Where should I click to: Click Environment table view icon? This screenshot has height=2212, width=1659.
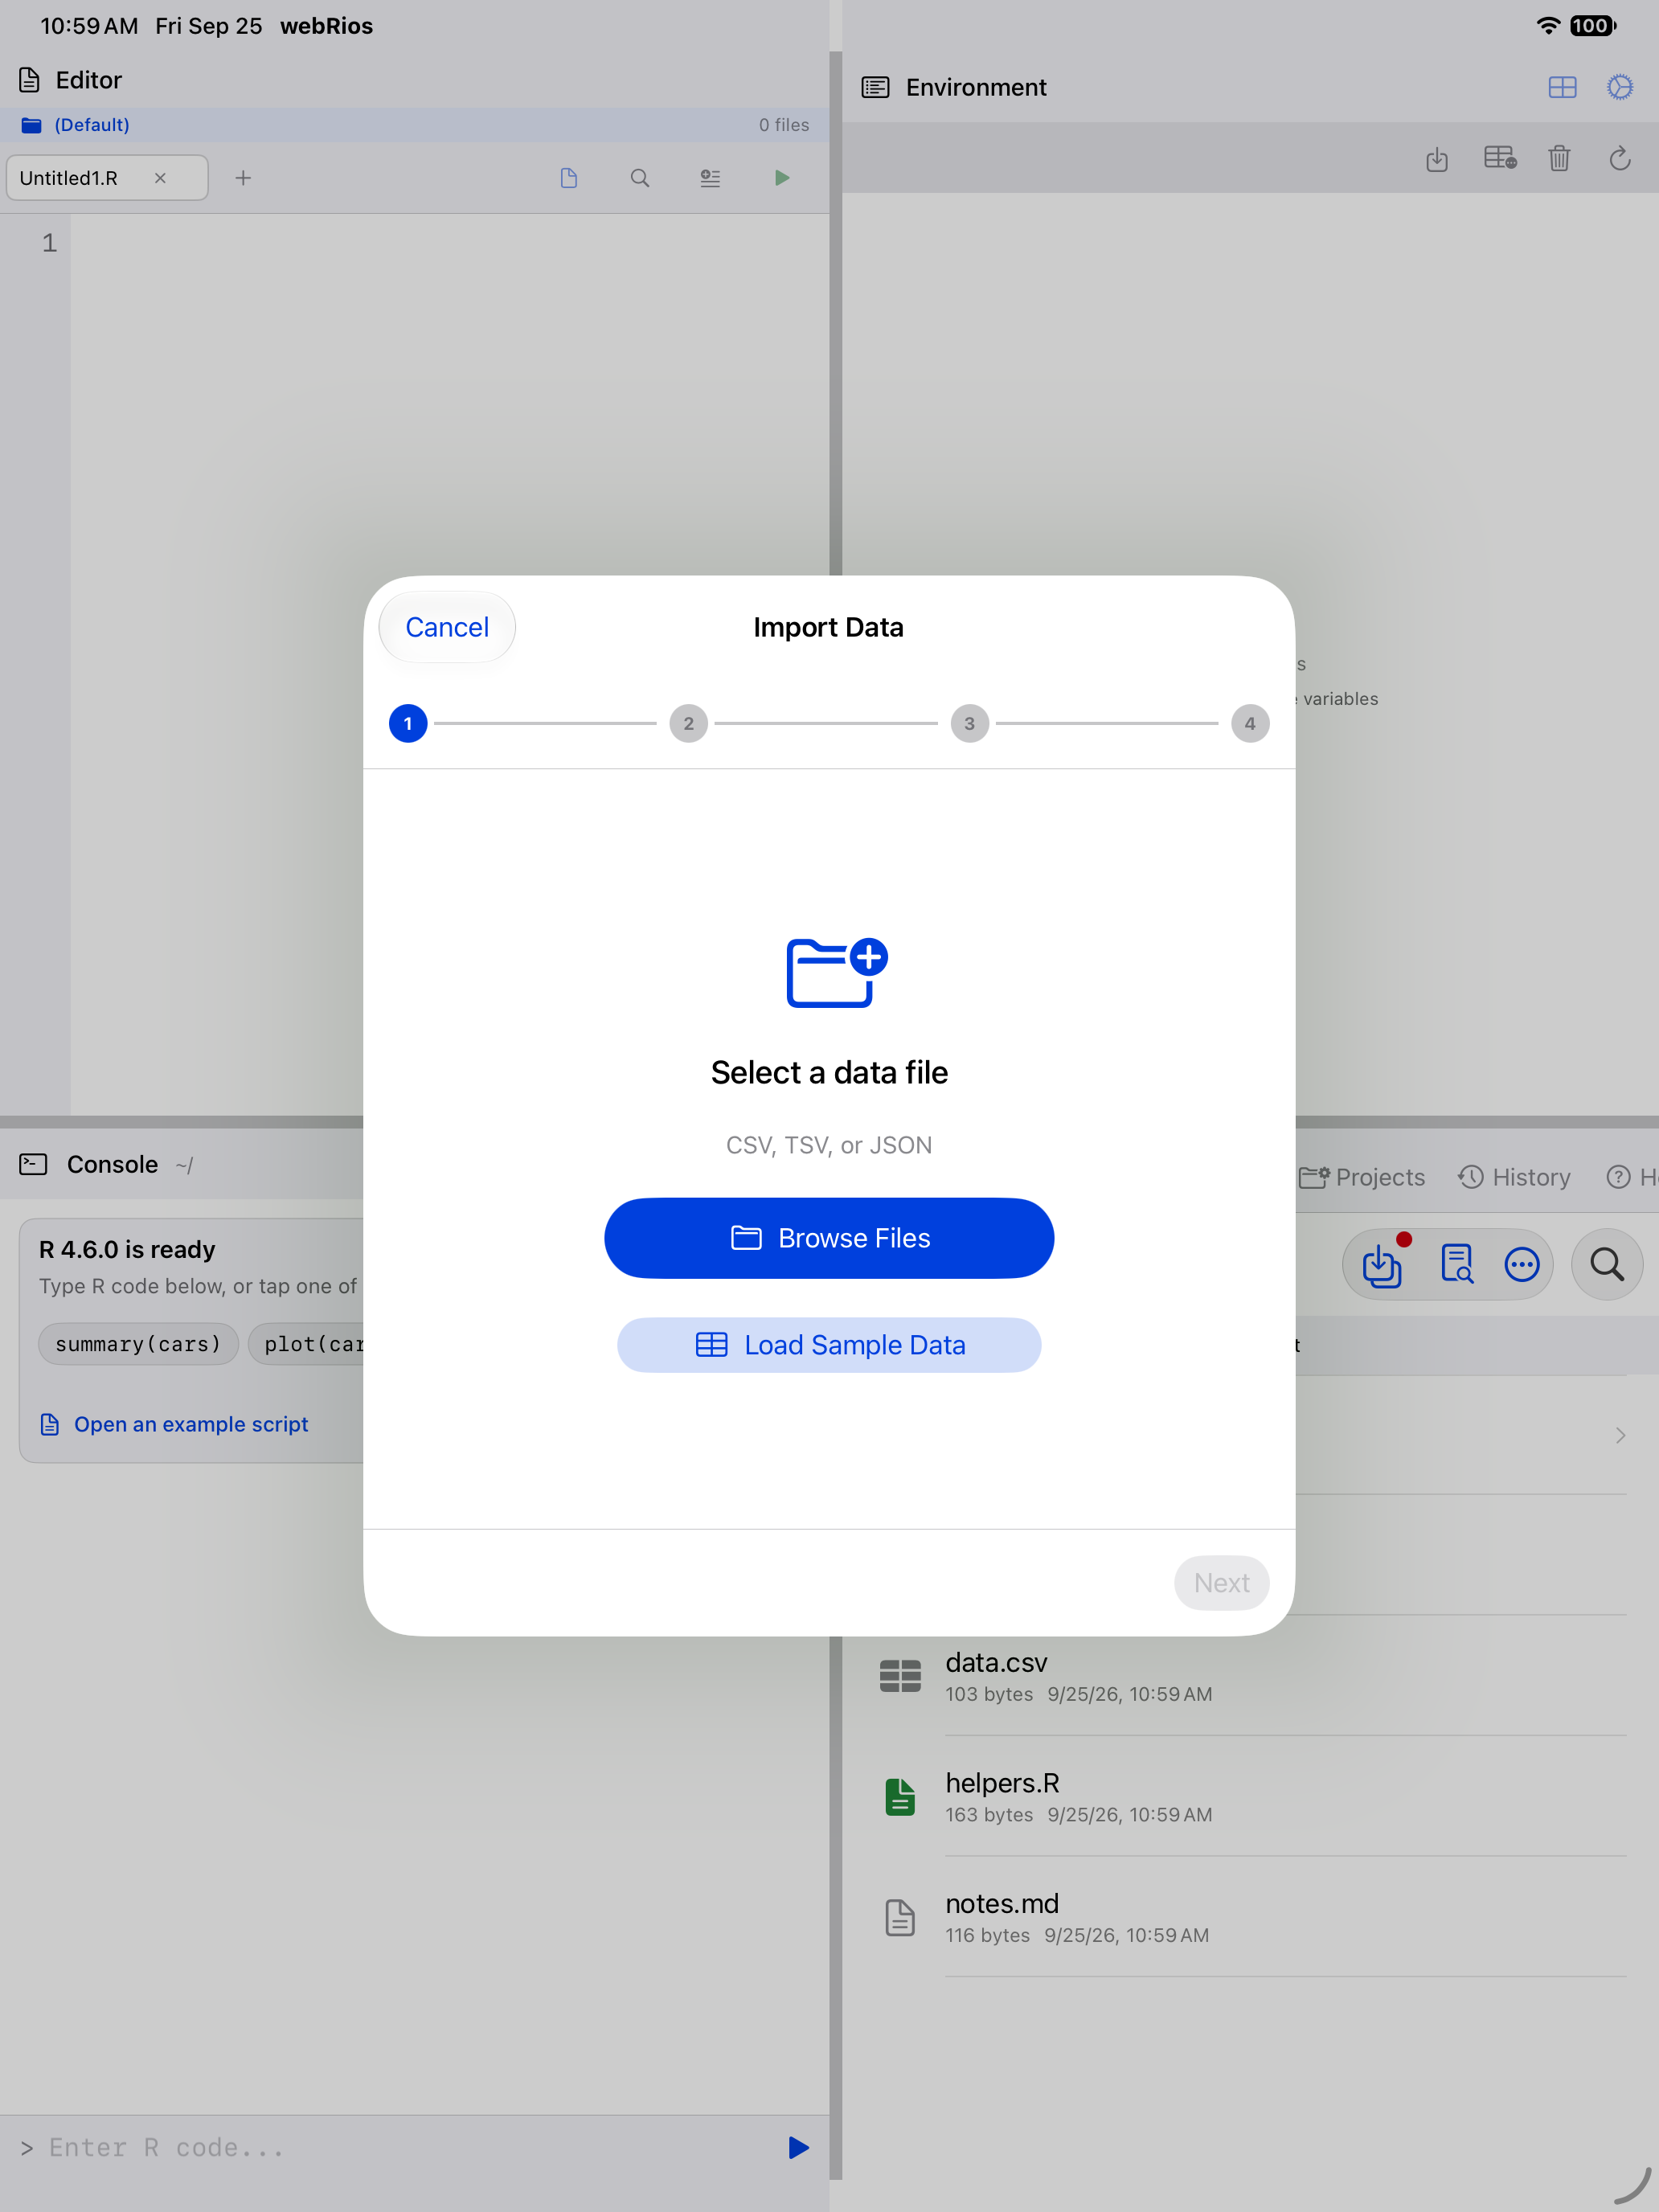(x=1500, y=158)
